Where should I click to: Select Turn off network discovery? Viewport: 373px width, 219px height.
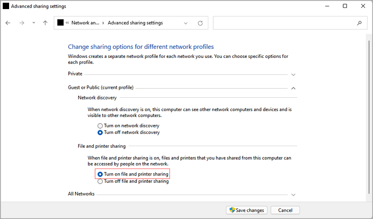(100, 132)
